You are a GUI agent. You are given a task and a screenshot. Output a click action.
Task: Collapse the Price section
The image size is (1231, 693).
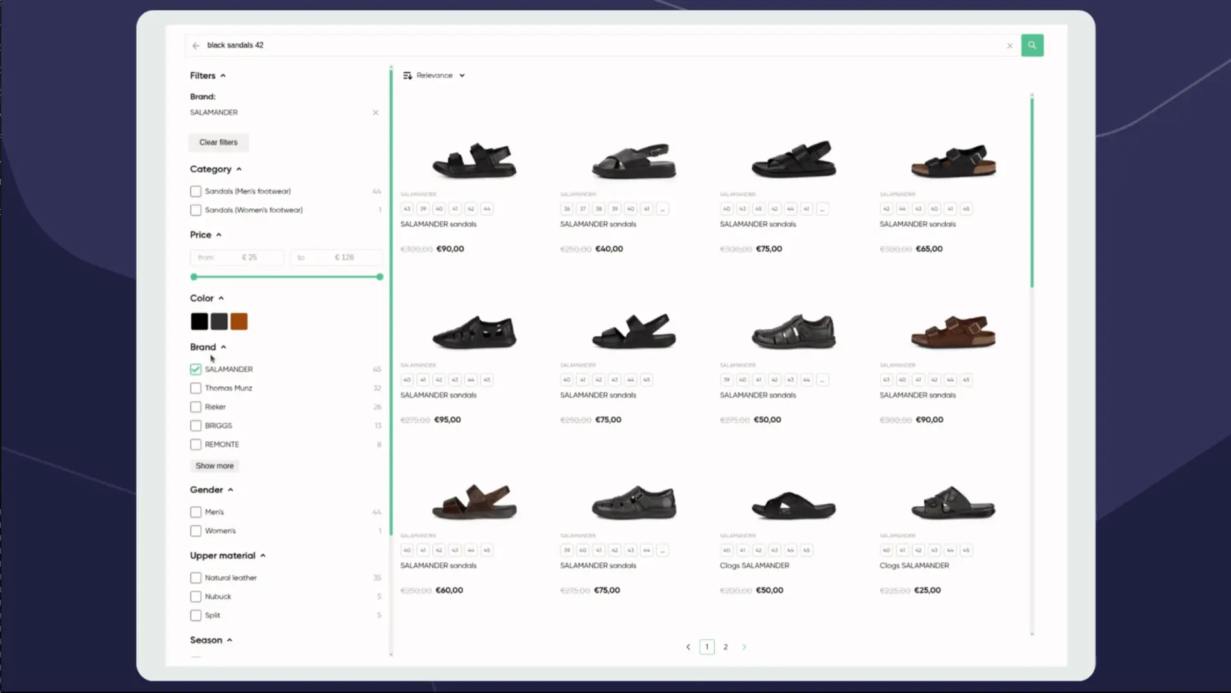click(205, 235)
